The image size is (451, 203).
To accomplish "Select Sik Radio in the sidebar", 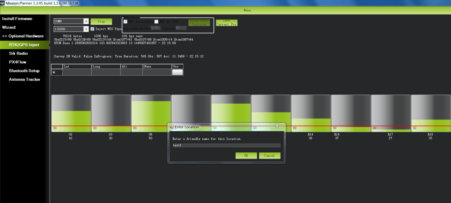I will pos(18,53).
